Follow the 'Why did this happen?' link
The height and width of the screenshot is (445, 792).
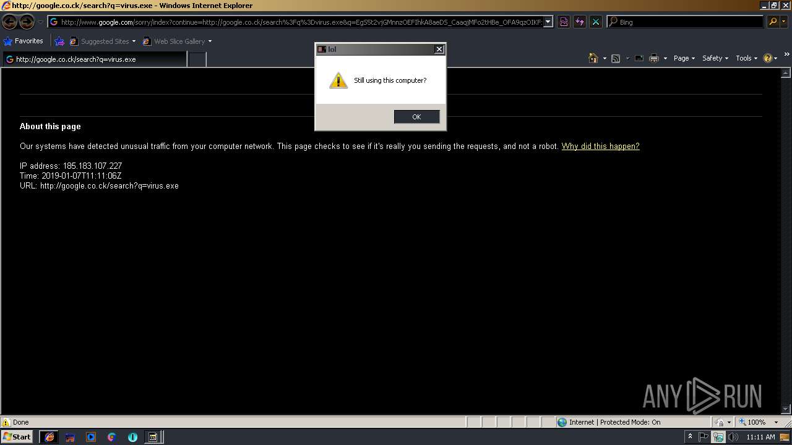click(600, 146)
